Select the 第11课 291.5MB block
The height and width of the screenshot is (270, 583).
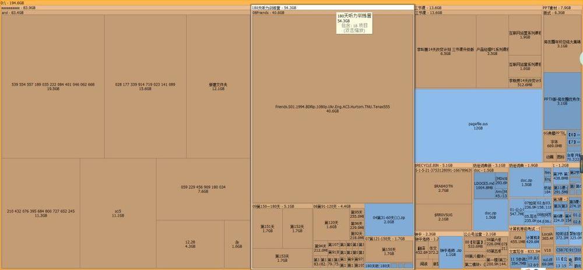[561, 190]
